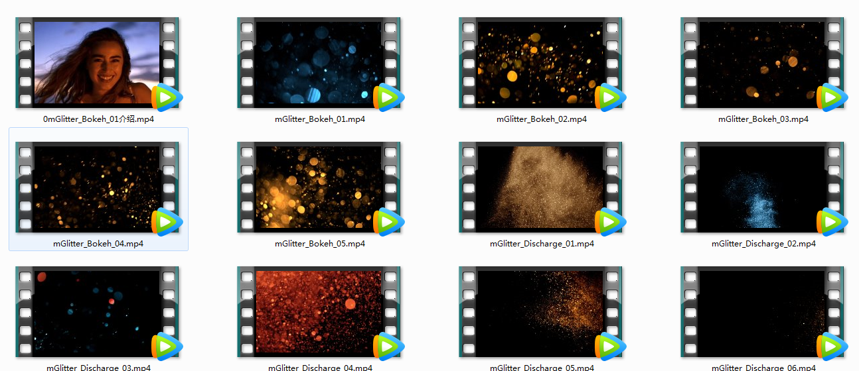The image size is (859, 371).
Task: Click the play overlay icon on mGlitter_Bokeh_02.mp4
Action: 610,97
